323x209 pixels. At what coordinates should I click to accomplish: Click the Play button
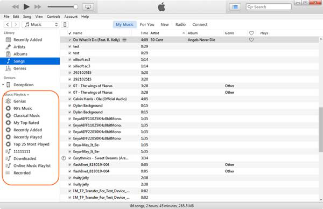tap(26, 7)
